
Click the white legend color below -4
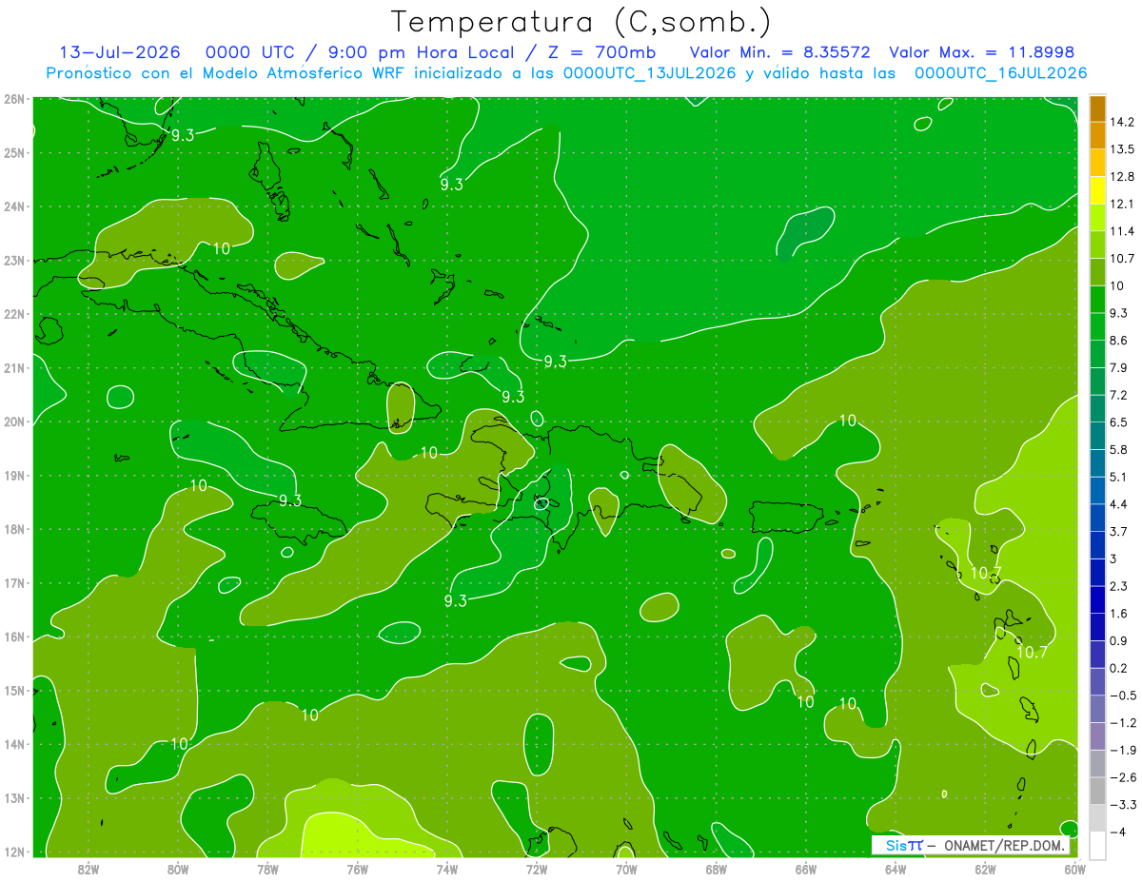[x=1097, y=845]
